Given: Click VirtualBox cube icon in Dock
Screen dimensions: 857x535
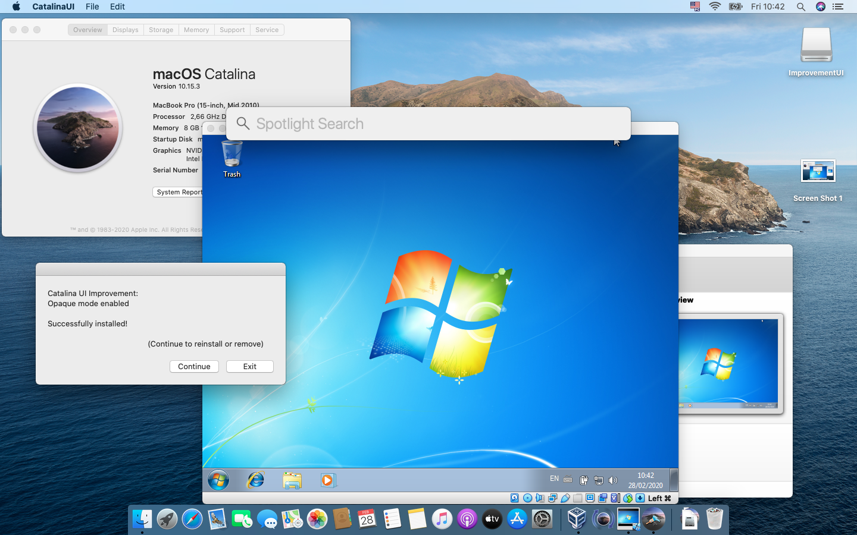Looking at the screenshot, I should click(x=577, y=519).
